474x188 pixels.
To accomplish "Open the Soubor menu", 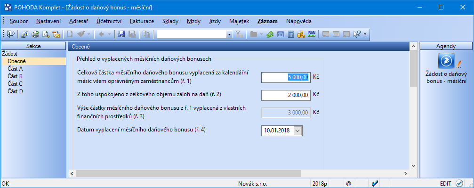I will coord(19,21).
